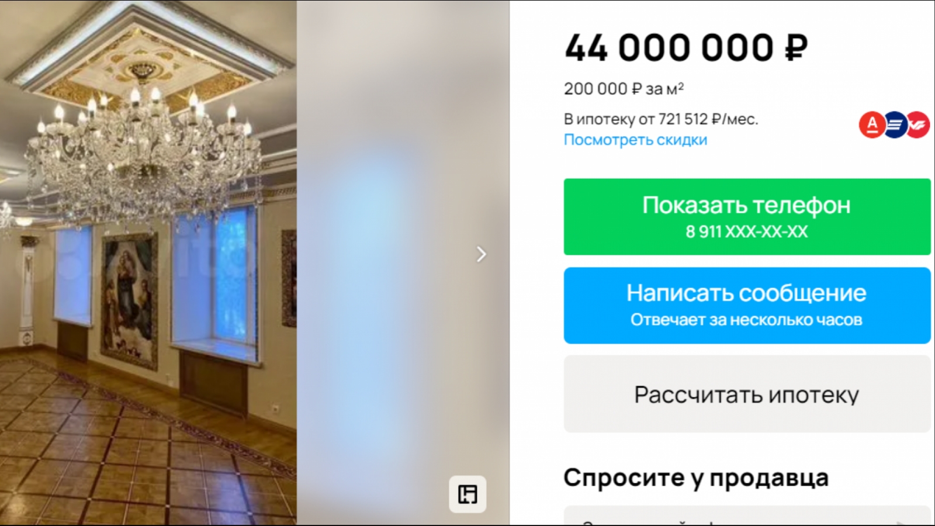Open the floor plan icon on the photo
Image resolution: width=935 pixels, height=526 pixels.
[x=467, y=494]
